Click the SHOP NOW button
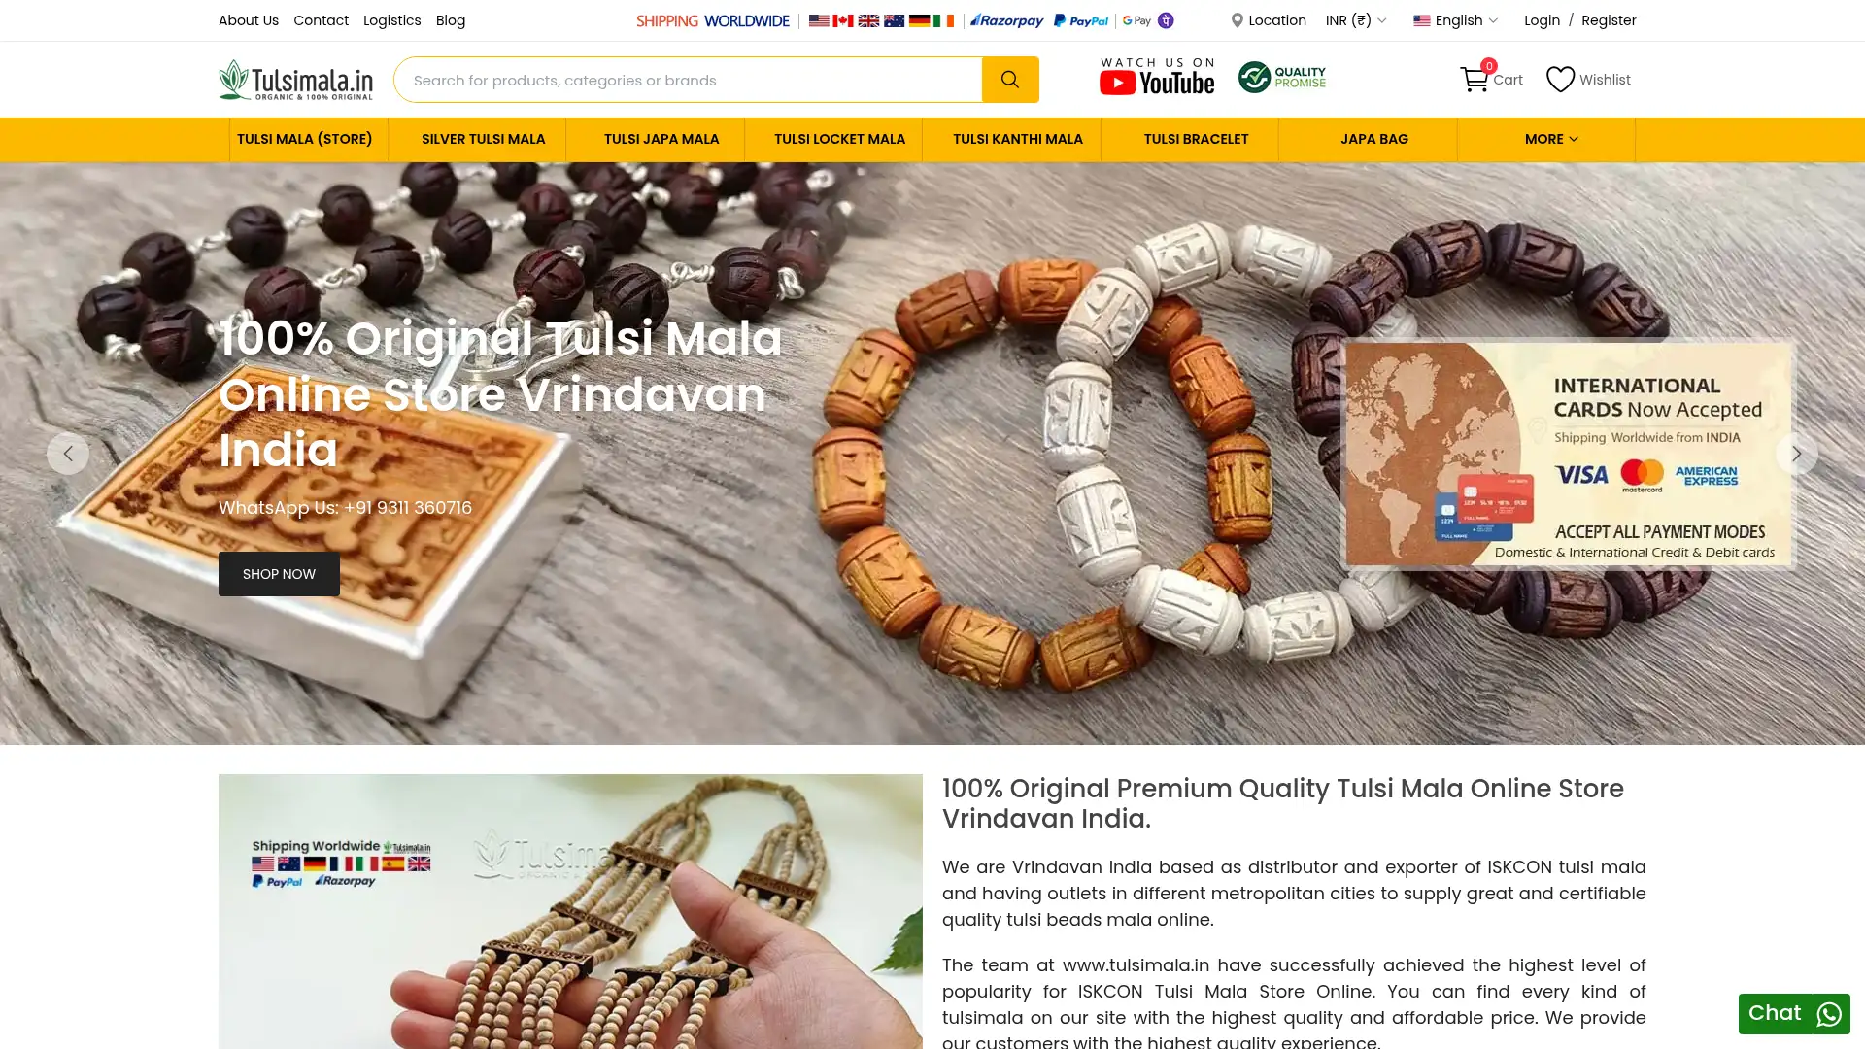The width and height of the screenshot is (1865, 1049). point(279,574)
